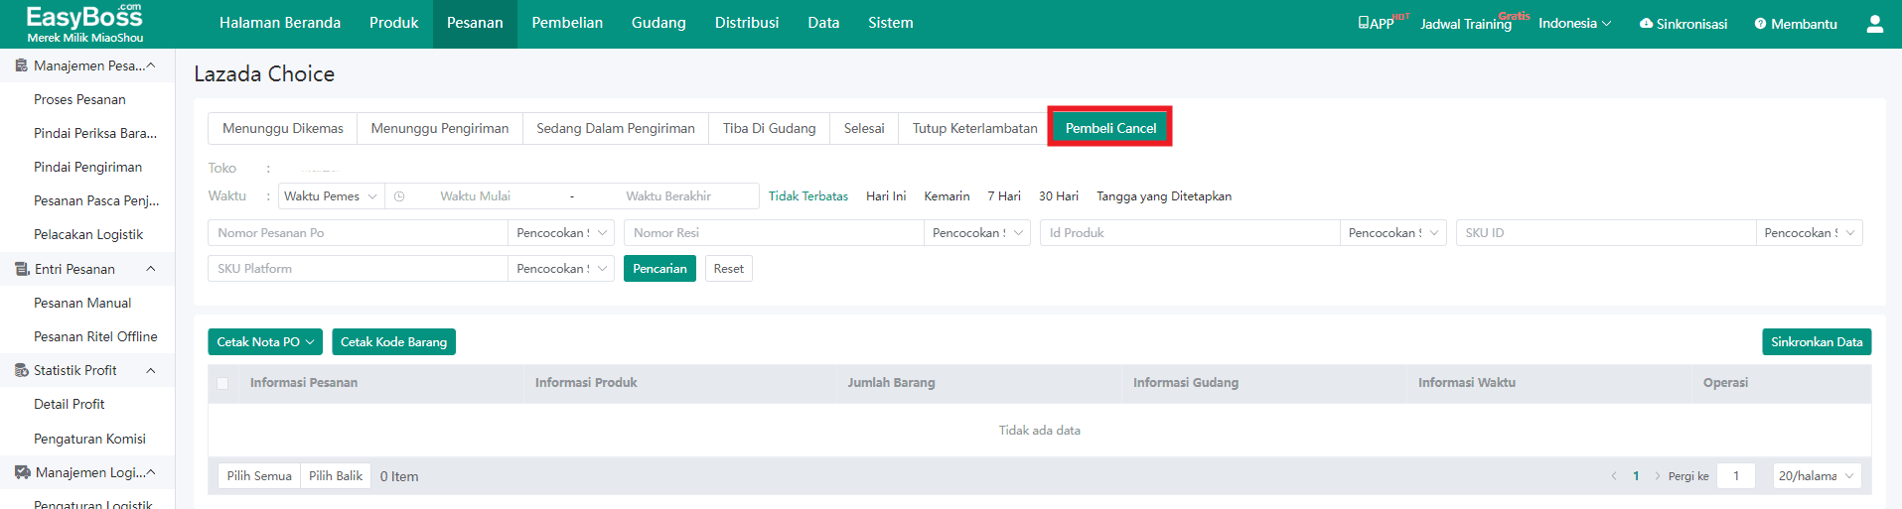Click Sinkronkan Data button

1817,342
